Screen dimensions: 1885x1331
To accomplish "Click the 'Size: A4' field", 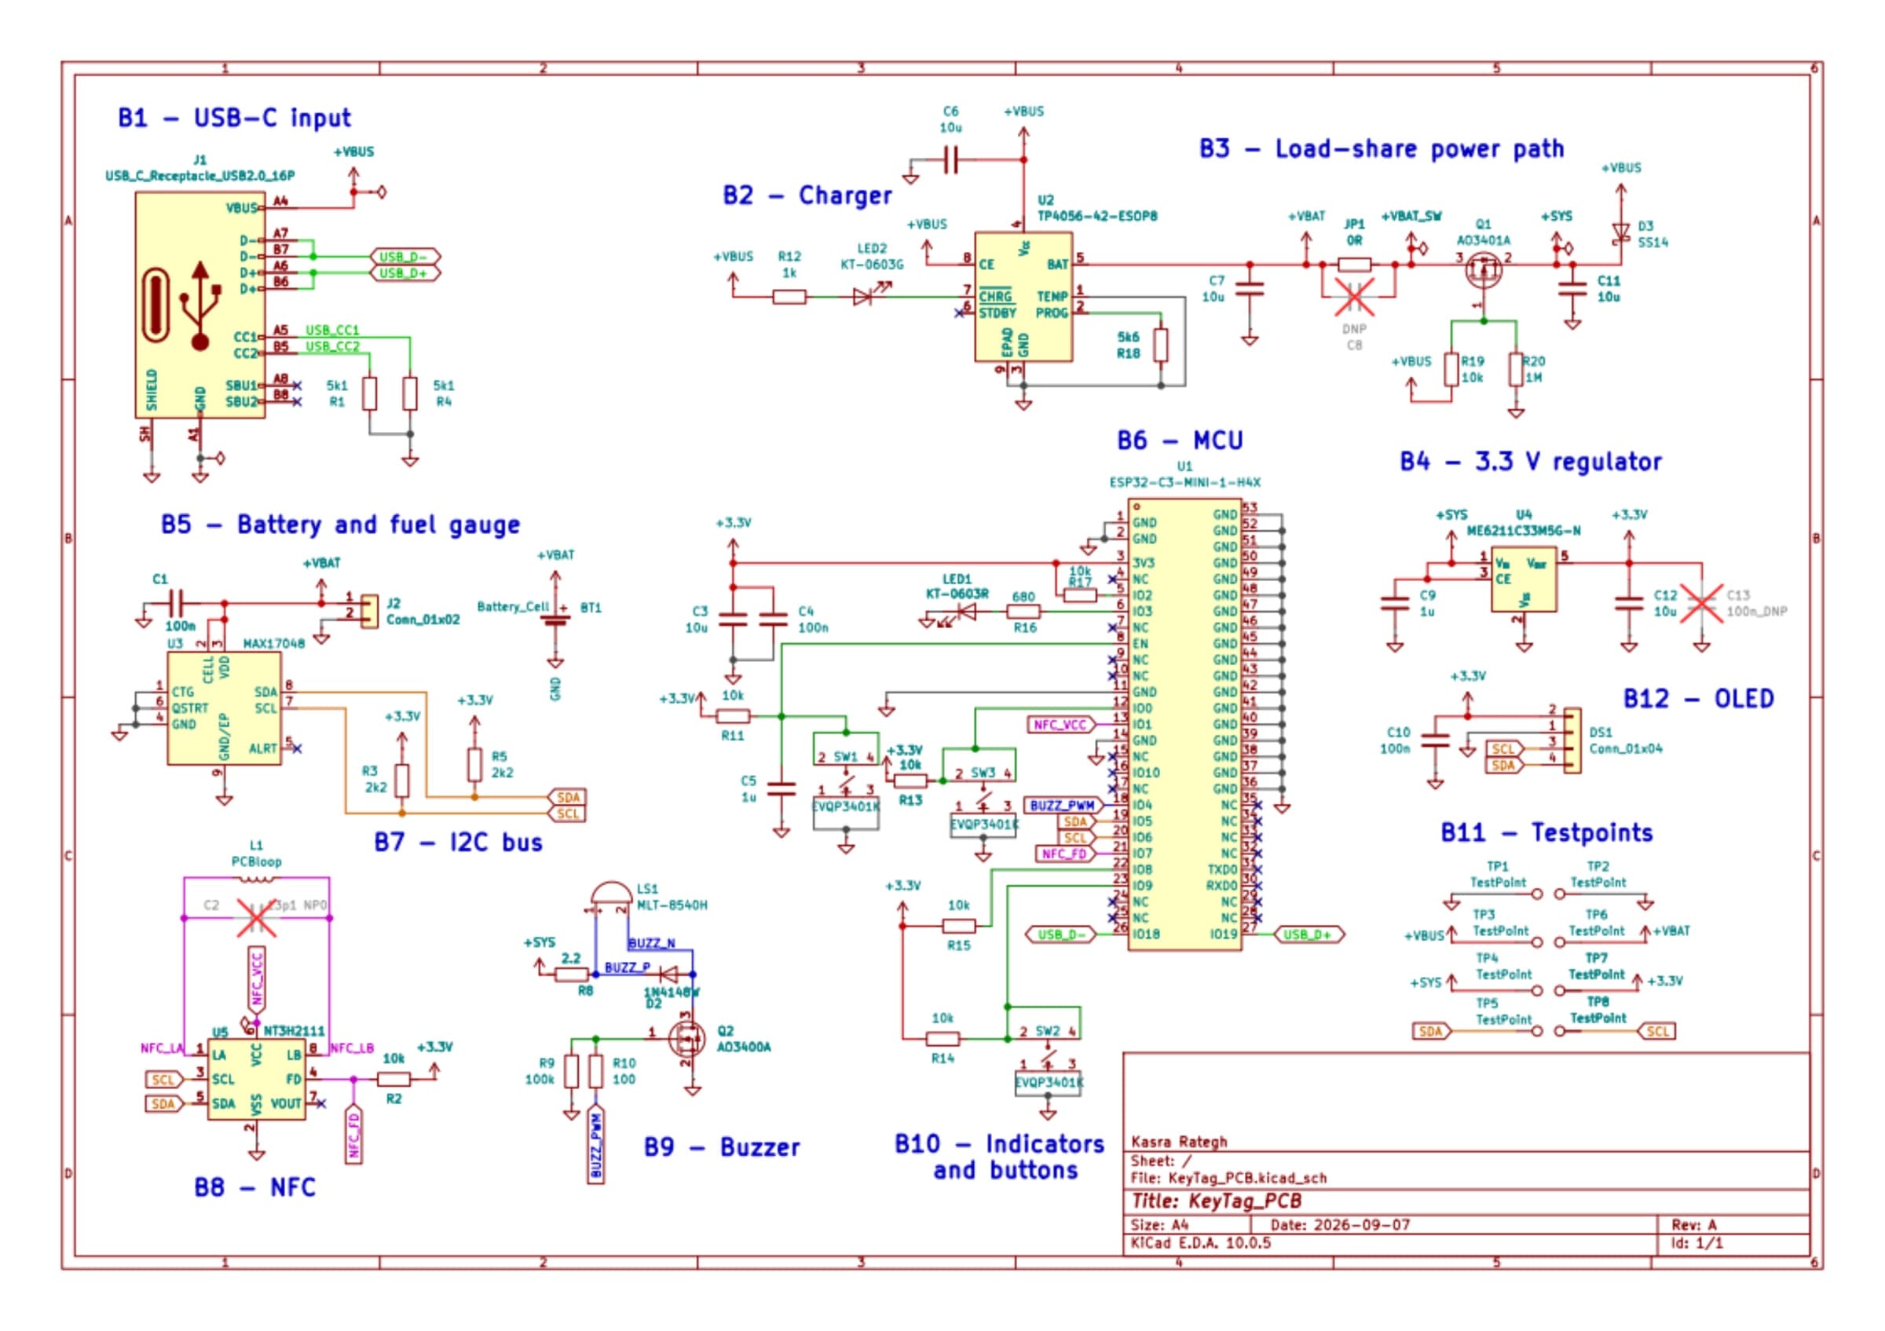I will [1159, 1224].
